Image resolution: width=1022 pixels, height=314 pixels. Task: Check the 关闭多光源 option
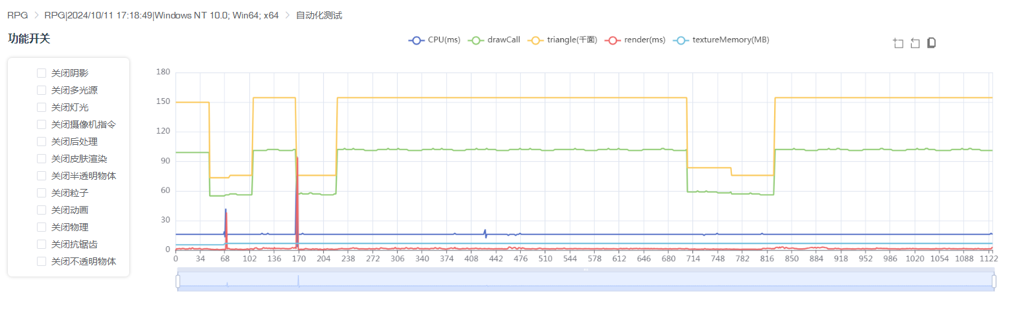click(x=42, y=90)
